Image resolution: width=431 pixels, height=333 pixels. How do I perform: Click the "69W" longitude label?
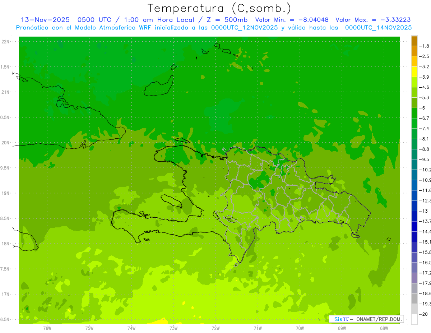pos(342,328)
